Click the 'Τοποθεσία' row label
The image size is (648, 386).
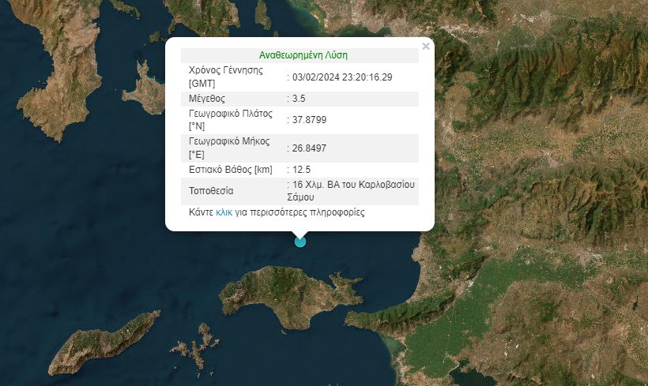point(211,191)
